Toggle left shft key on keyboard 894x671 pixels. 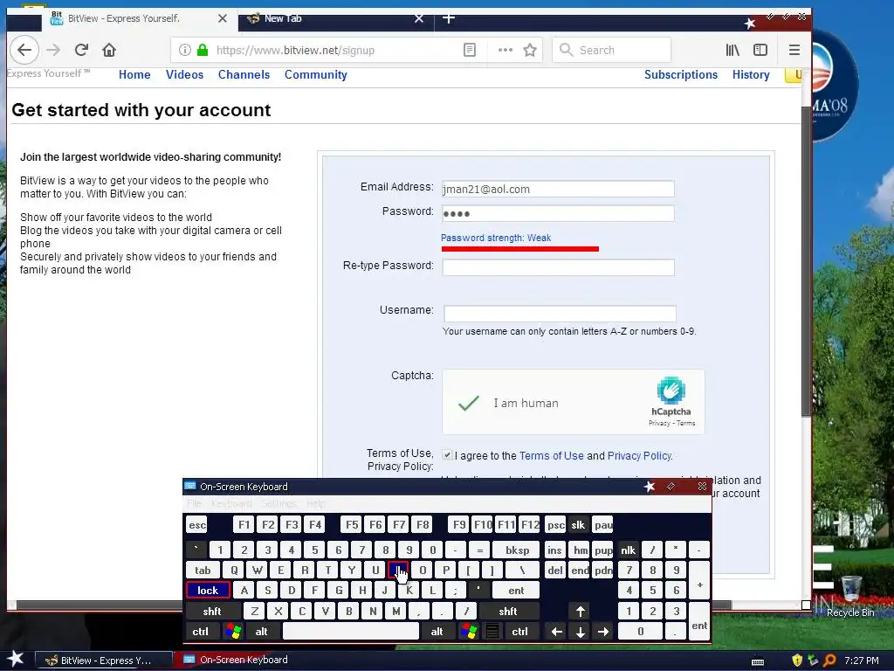coord(212,611)
